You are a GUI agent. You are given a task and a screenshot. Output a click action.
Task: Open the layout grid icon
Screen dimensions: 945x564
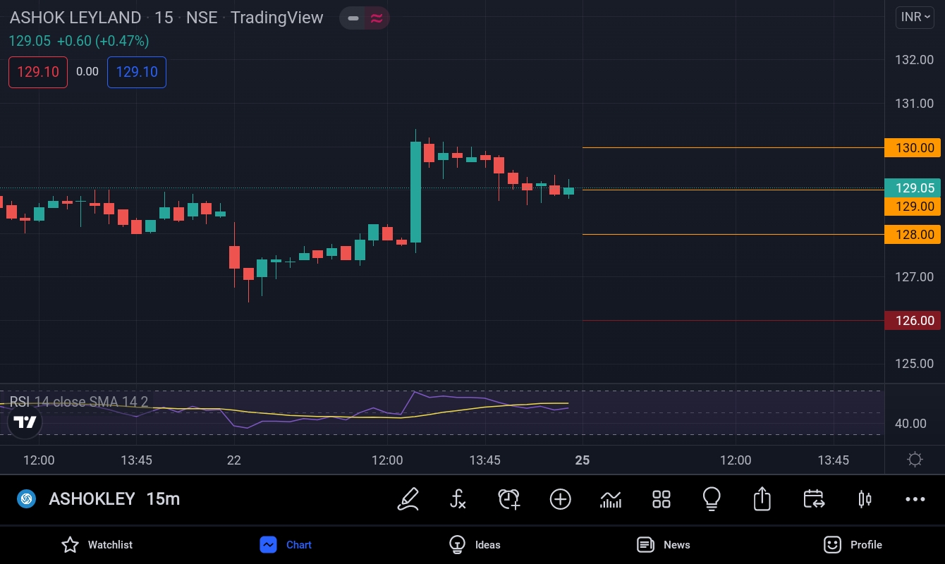(661, 499)
